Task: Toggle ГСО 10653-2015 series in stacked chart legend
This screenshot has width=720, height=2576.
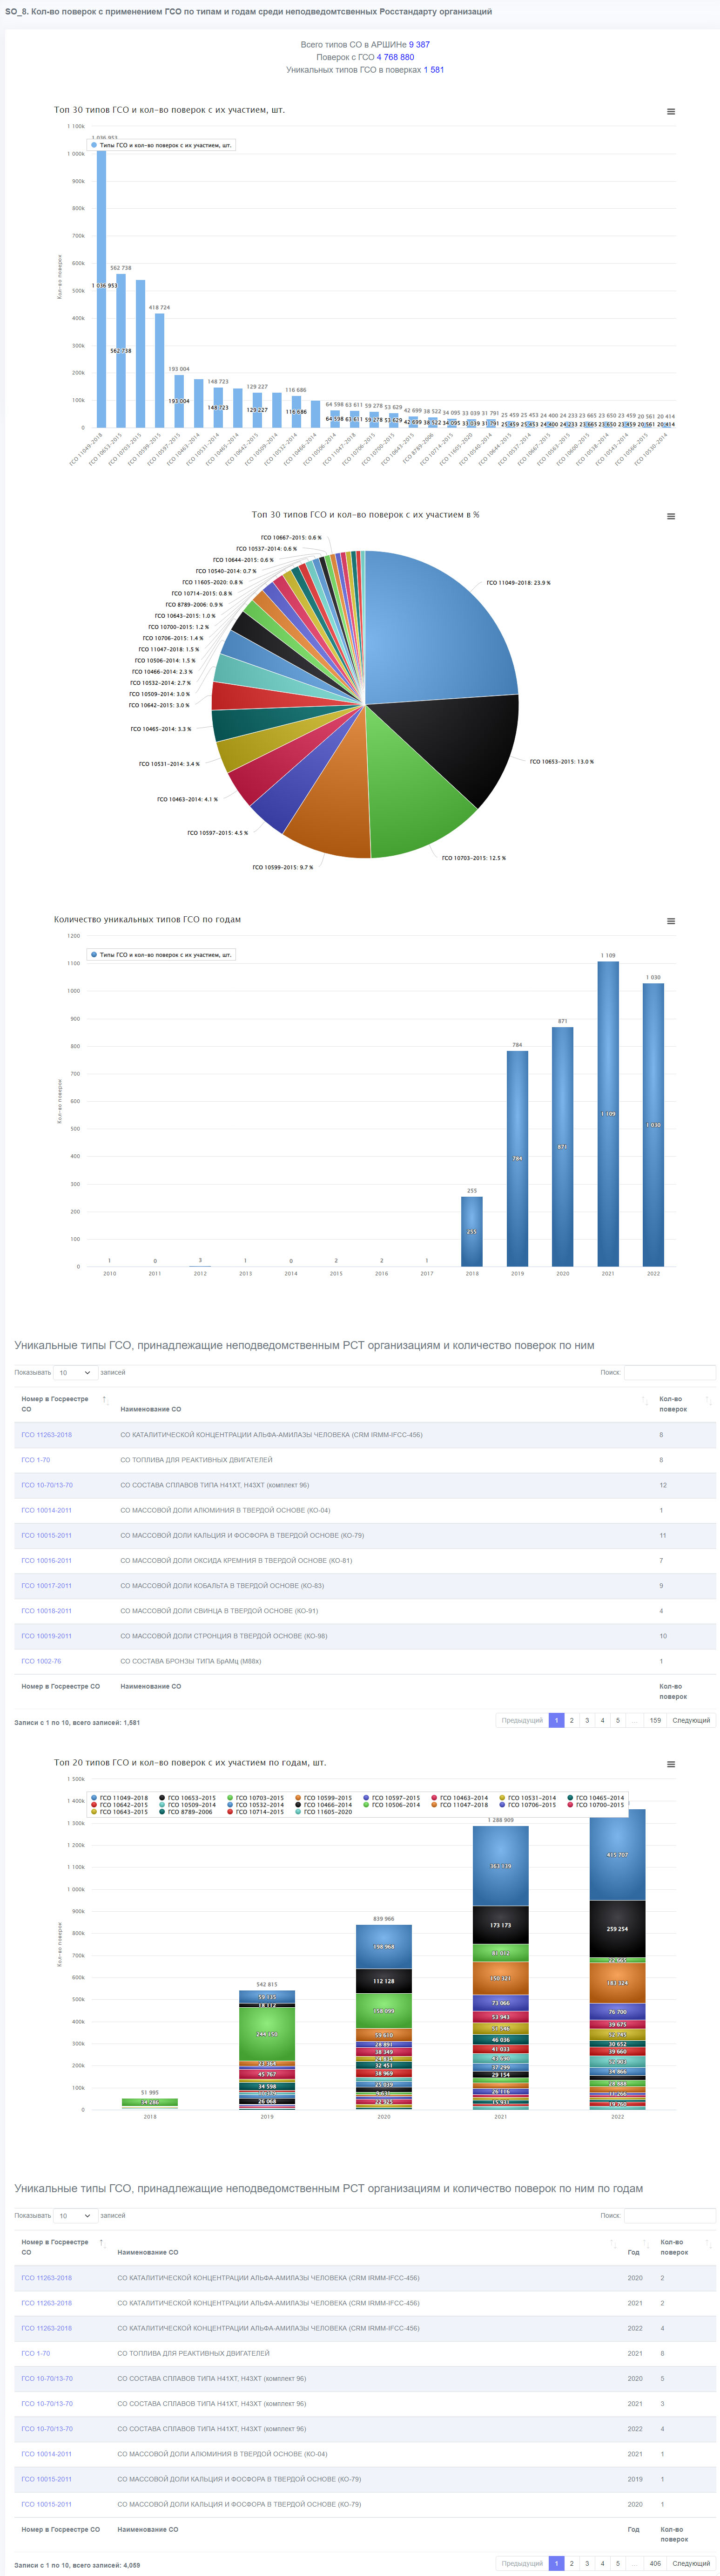Action: [x=188, y=1798]
